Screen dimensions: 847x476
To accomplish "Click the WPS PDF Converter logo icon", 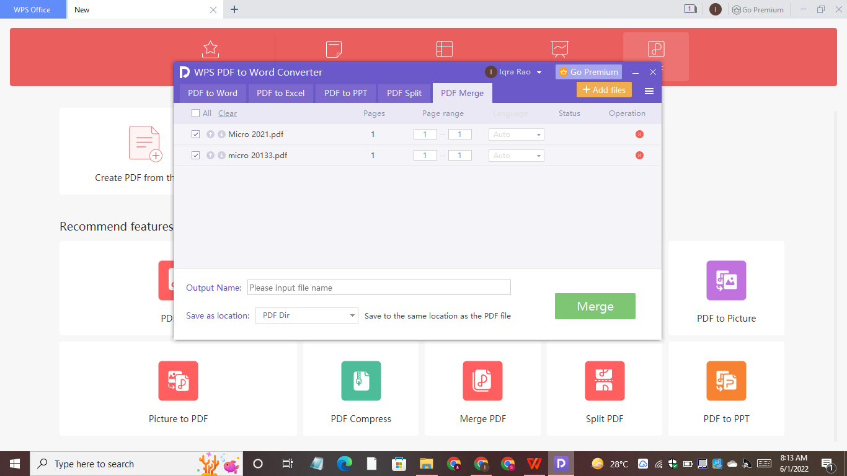I will click(x=184, y=72).
